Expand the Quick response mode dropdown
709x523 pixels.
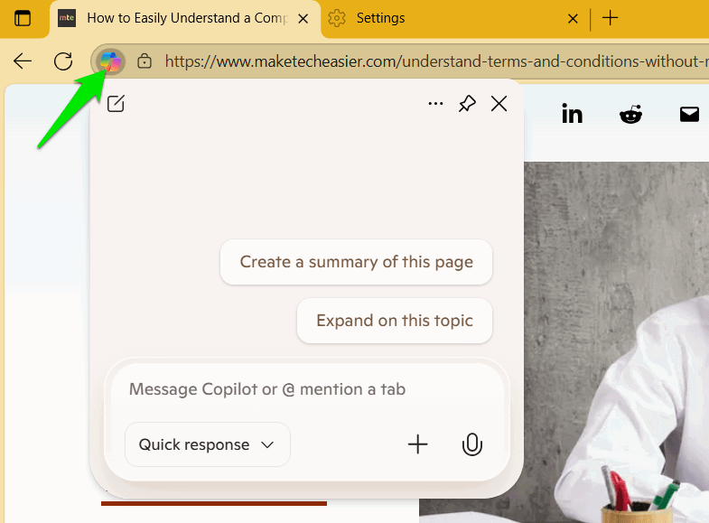coord(207,444)
